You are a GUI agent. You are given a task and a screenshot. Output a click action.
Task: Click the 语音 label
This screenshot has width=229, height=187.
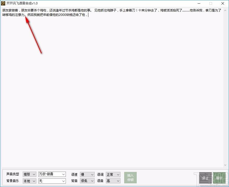click(x=100, y=181)
